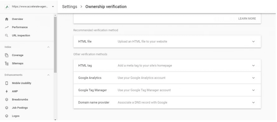This screenshot has height=122, width=277.
Task: Open URL inspection from sidebar
Action: (x=21, y=36)
